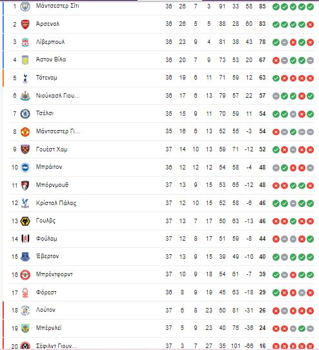319x350 pixels.
Task: Select the Φόρεστ row points value 29
Action: [262, 292]
